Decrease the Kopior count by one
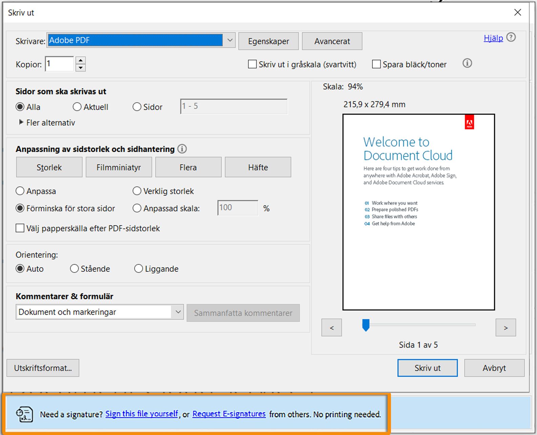 [81, 67]
